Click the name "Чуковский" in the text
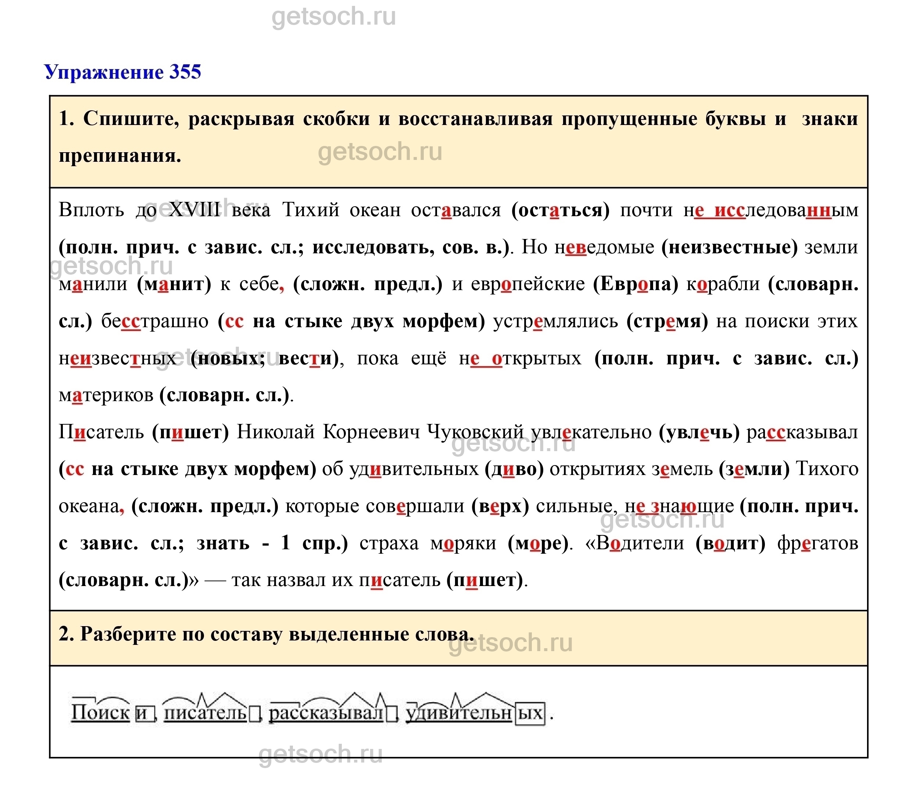 coord(476,432)
